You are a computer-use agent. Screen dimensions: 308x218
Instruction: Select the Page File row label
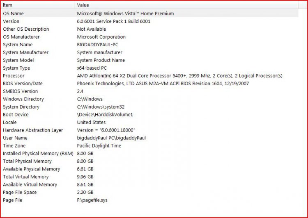pyautogui.click(x=12, y=200)
